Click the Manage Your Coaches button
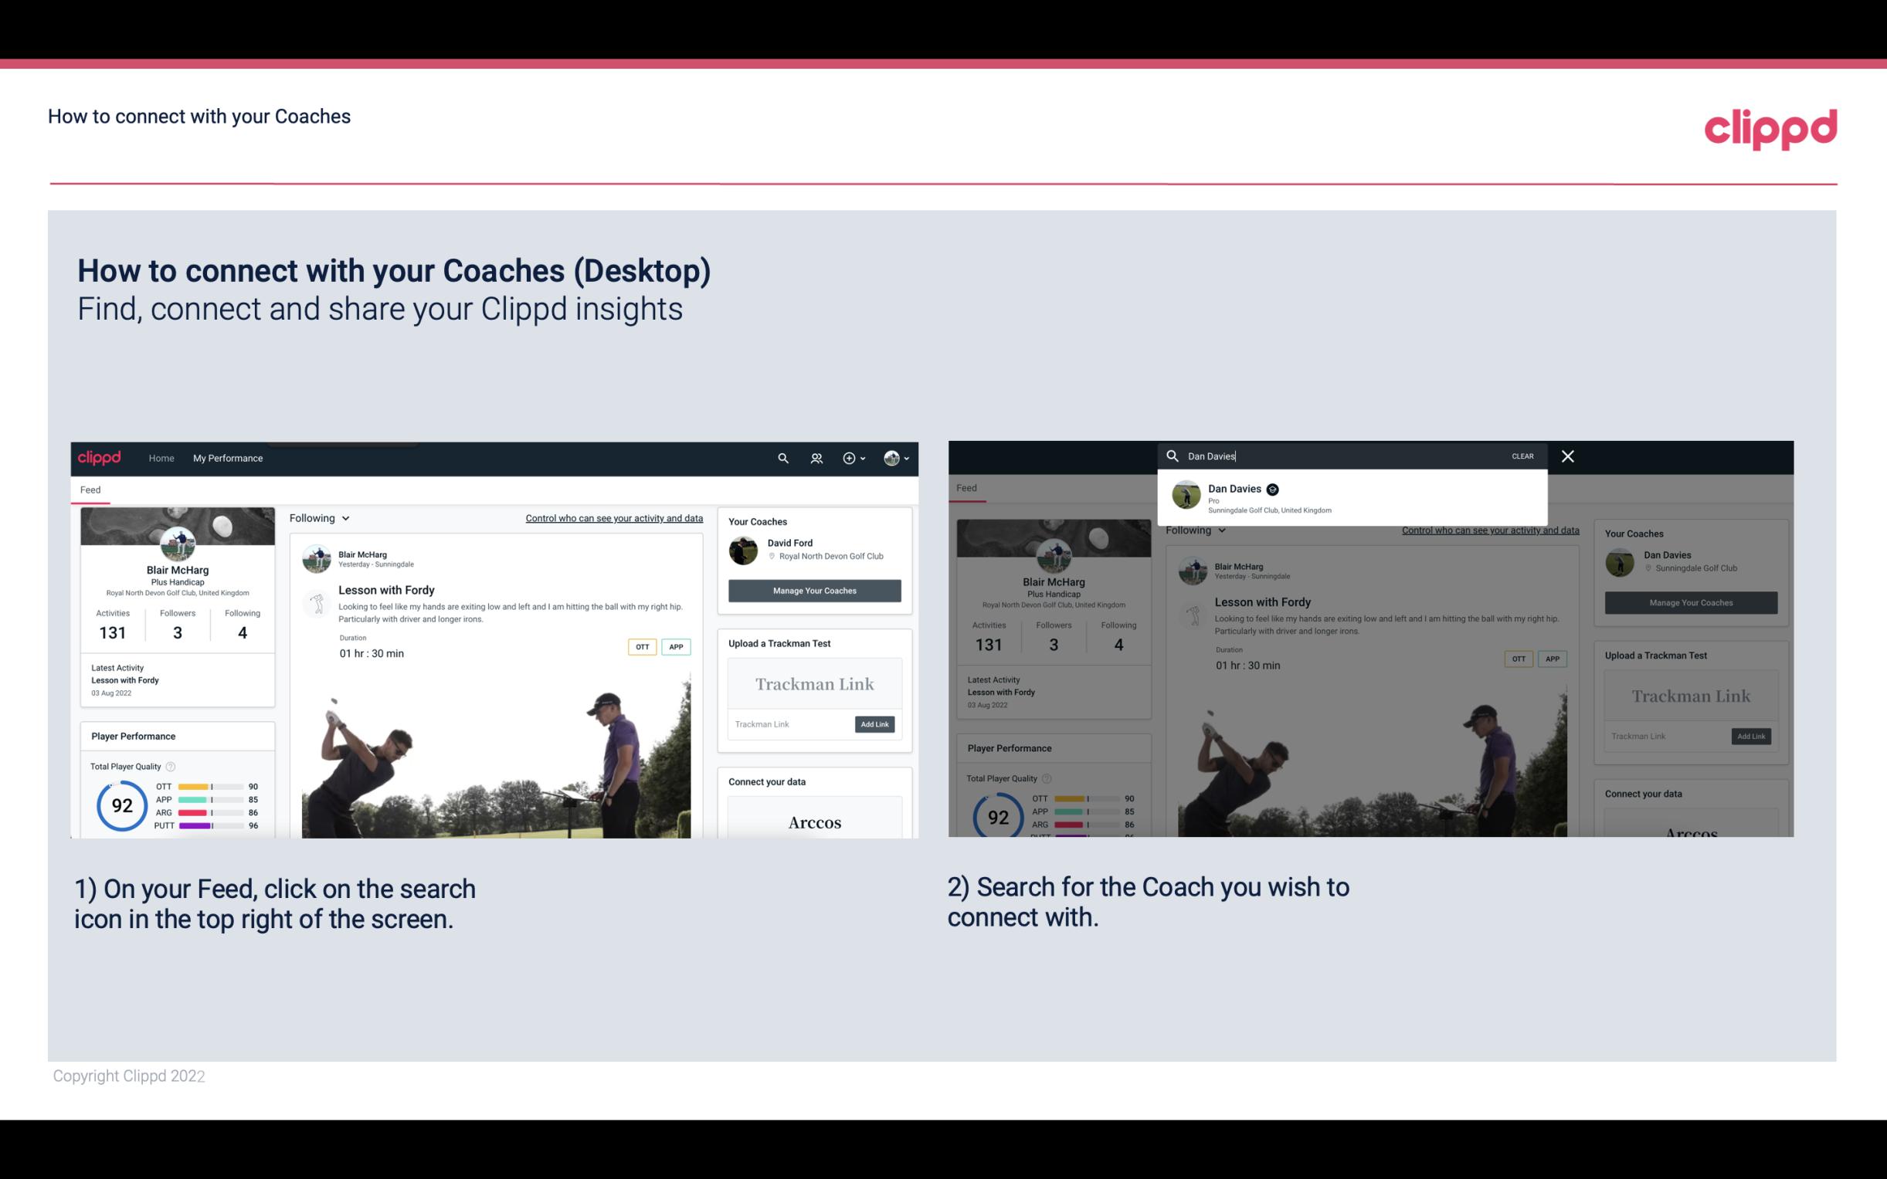Viewport: 1887px width, 1179px height. click(814, 590)
